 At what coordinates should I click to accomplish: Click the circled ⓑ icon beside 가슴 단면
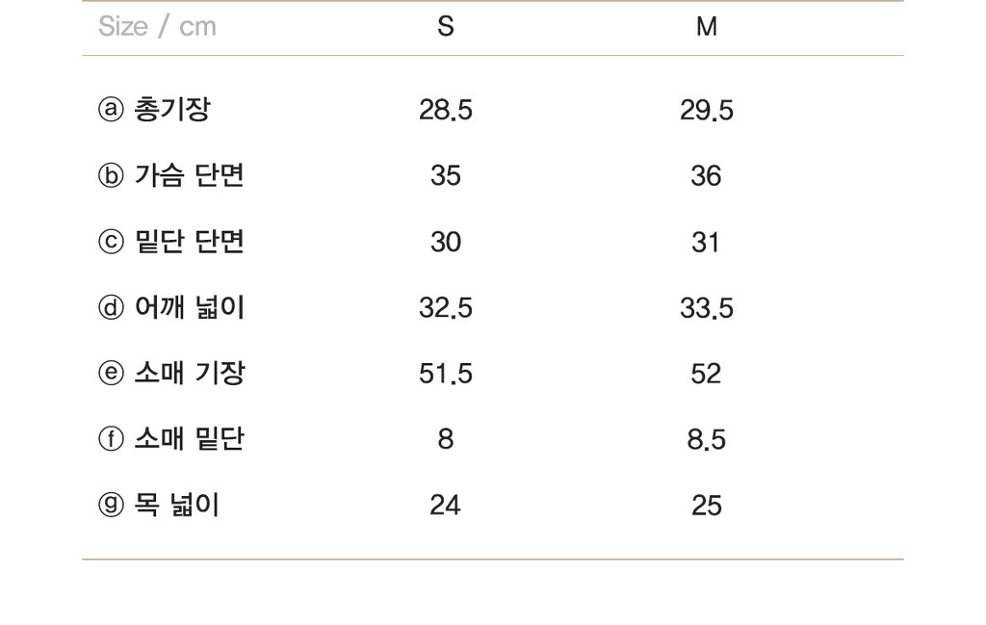(111, 175)
